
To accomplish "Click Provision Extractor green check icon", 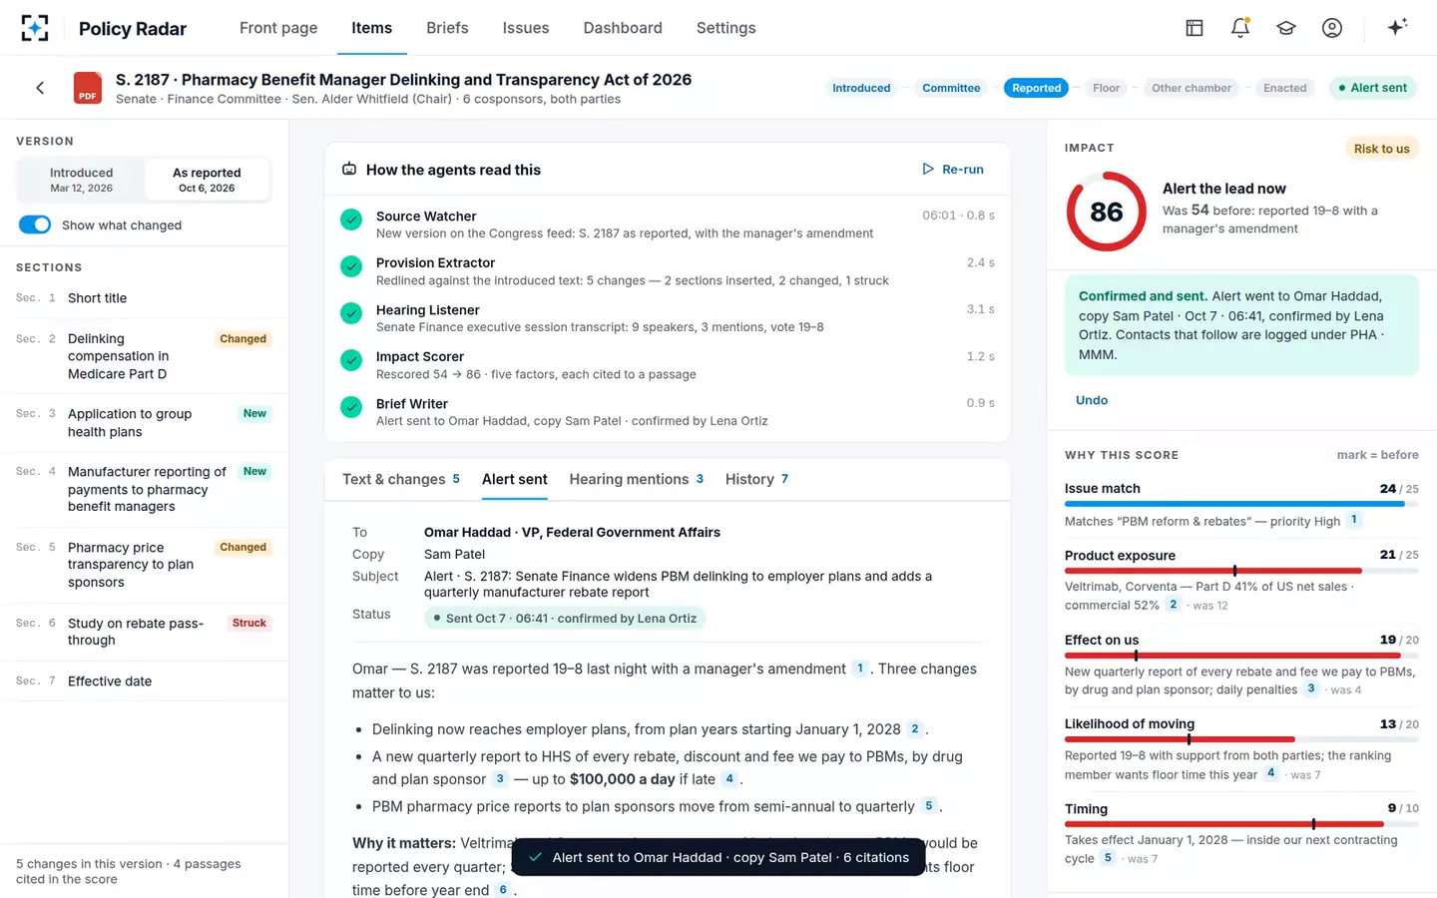I will (351, 266).
